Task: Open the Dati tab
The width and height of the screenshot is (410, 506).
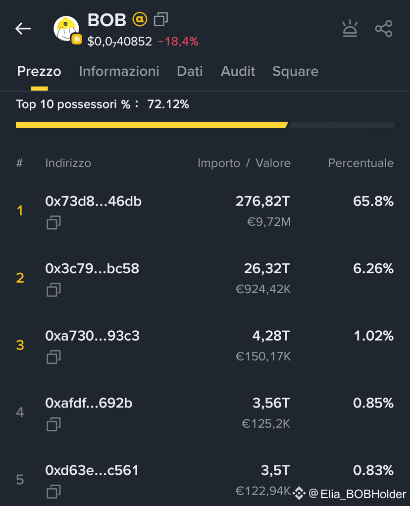Action: [x=190, y=71]
